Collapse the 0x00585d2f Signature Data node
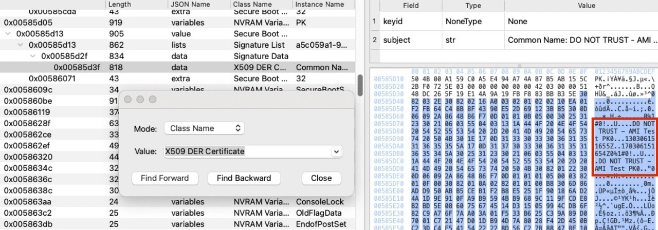 point(34,56)
